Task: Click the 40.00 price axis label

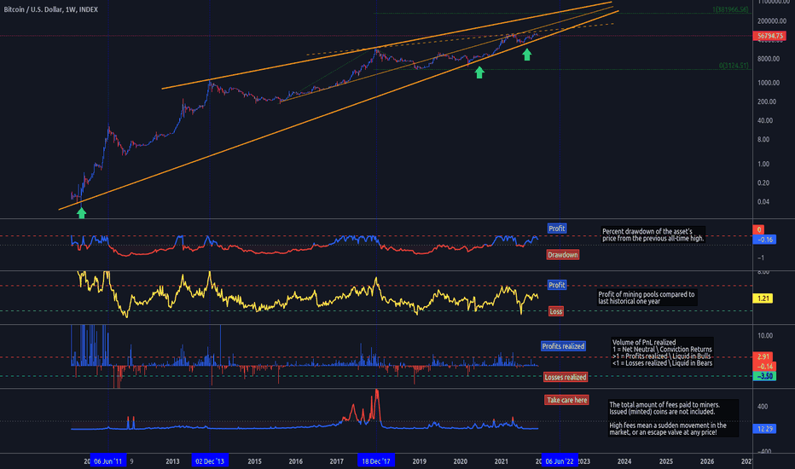Action: coord(765,120)
